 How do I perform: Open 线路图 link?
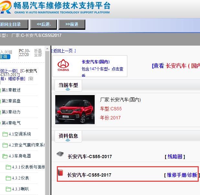tap(175, 157)
